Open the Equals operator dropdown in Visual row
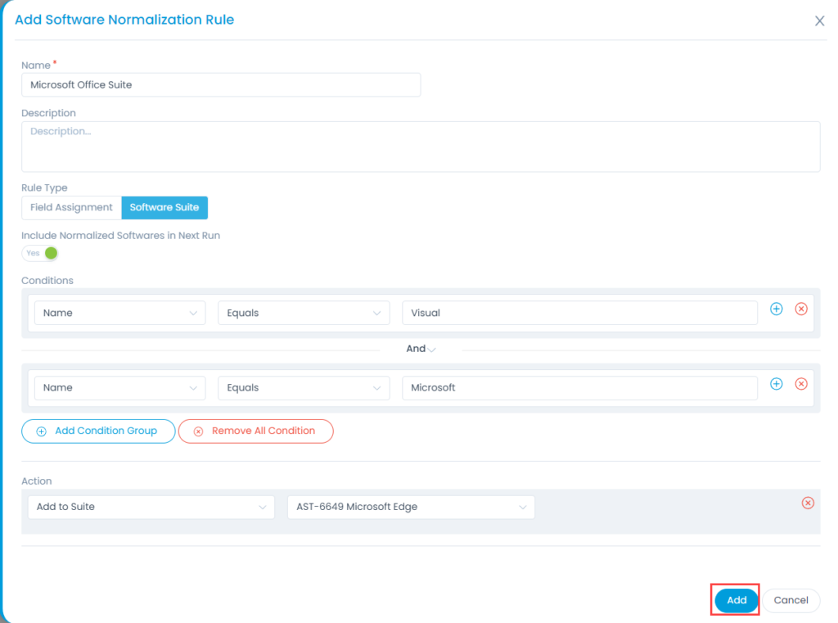The image size is (838, 623). pyautogui.click(x=304, y=313)
